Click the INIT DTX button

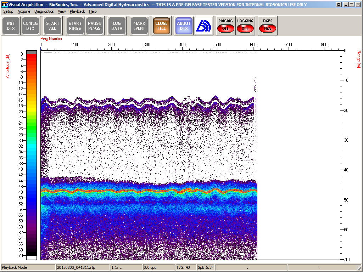[x=11, y=26]
